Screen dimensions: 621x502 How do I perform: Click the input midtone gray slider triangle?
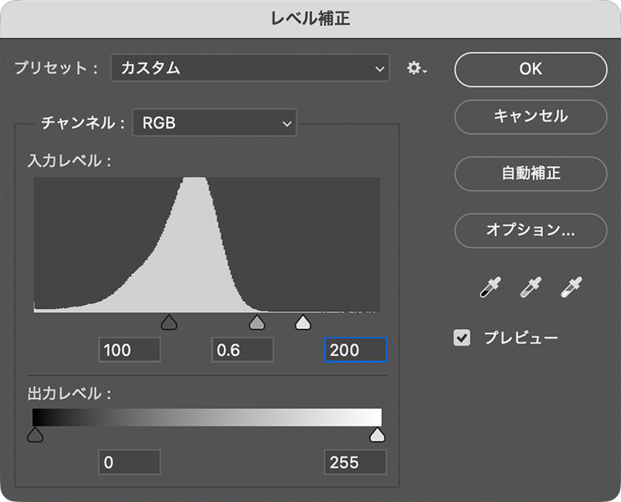[257, 322]
